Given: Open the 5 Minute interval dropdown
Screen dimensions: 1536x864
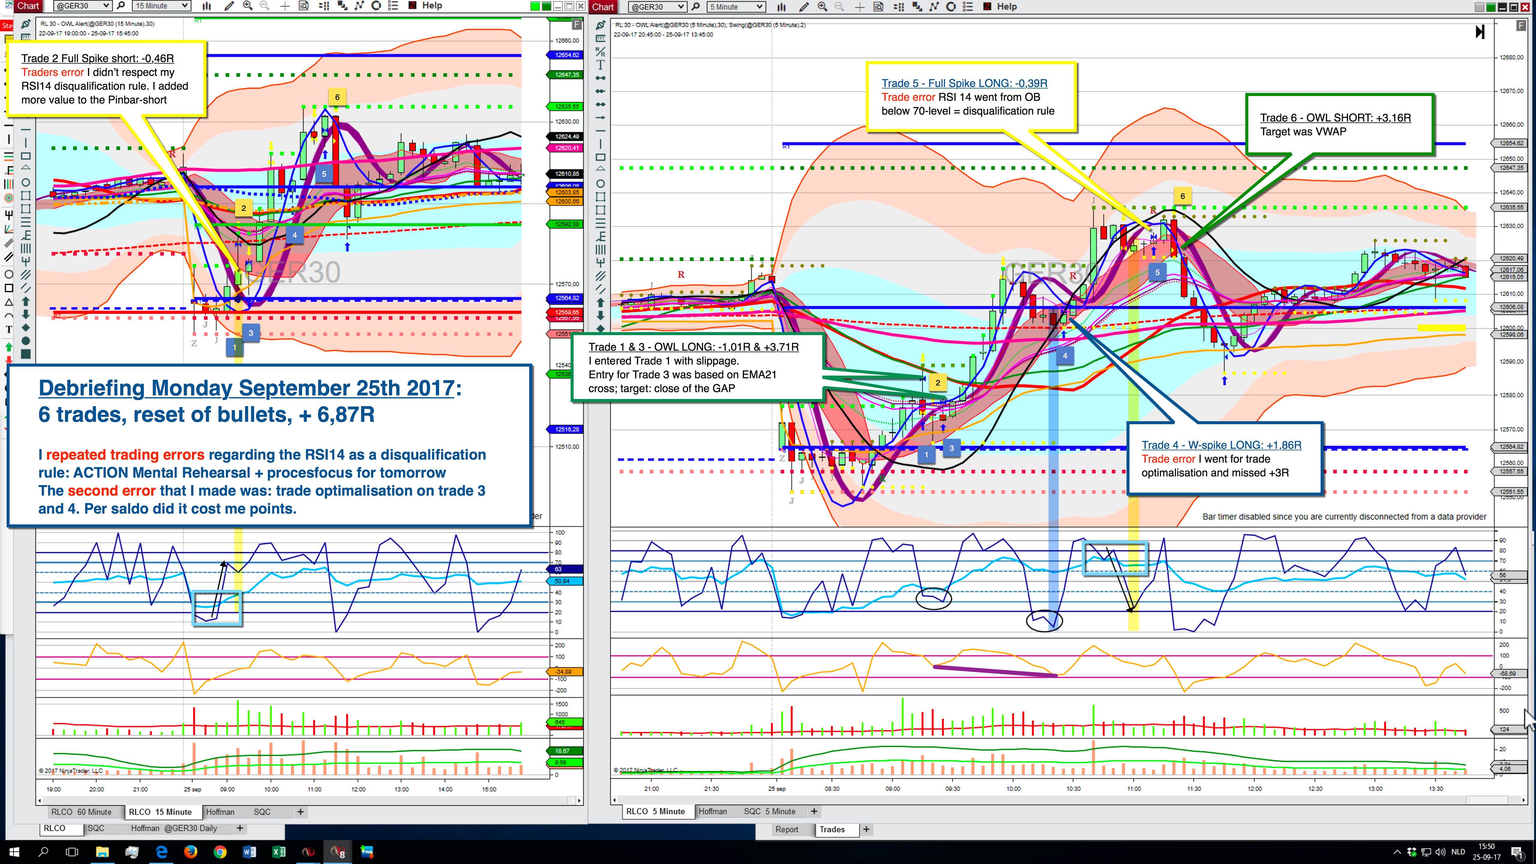Looking at the screenshot, I should 736,7.
